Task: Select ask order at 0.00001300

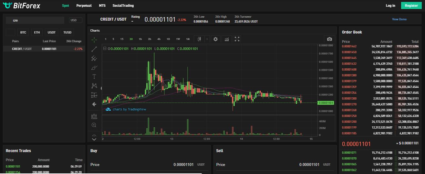Action: (380, 98)
